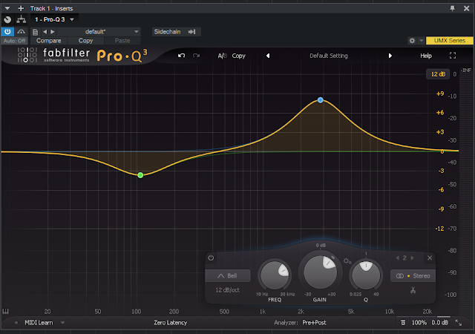This screenshot has width=475, height=334.
Task: Click the yellow UMX Series label
Action: pos(449,40)
